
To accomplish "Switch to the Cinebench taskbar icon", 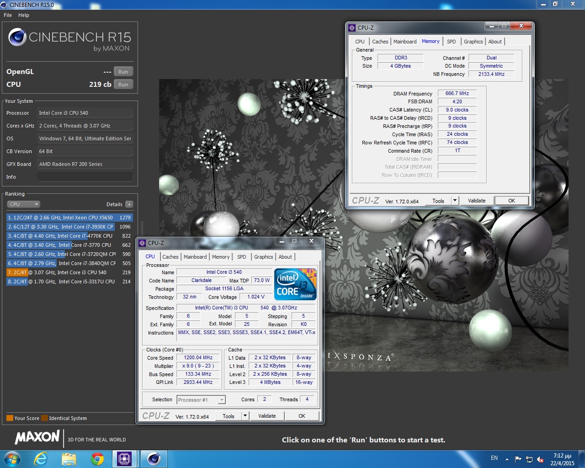I will (x=154, y=459).
